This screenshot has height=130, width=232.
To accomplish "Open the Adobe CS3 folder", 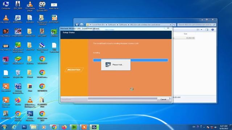I will tap(30, 33).
